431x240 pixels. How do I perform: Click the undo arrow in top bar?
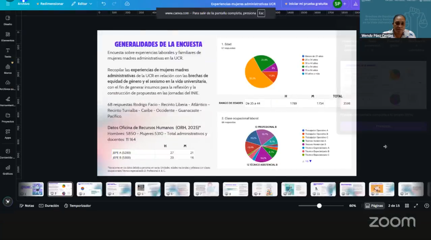104,4
